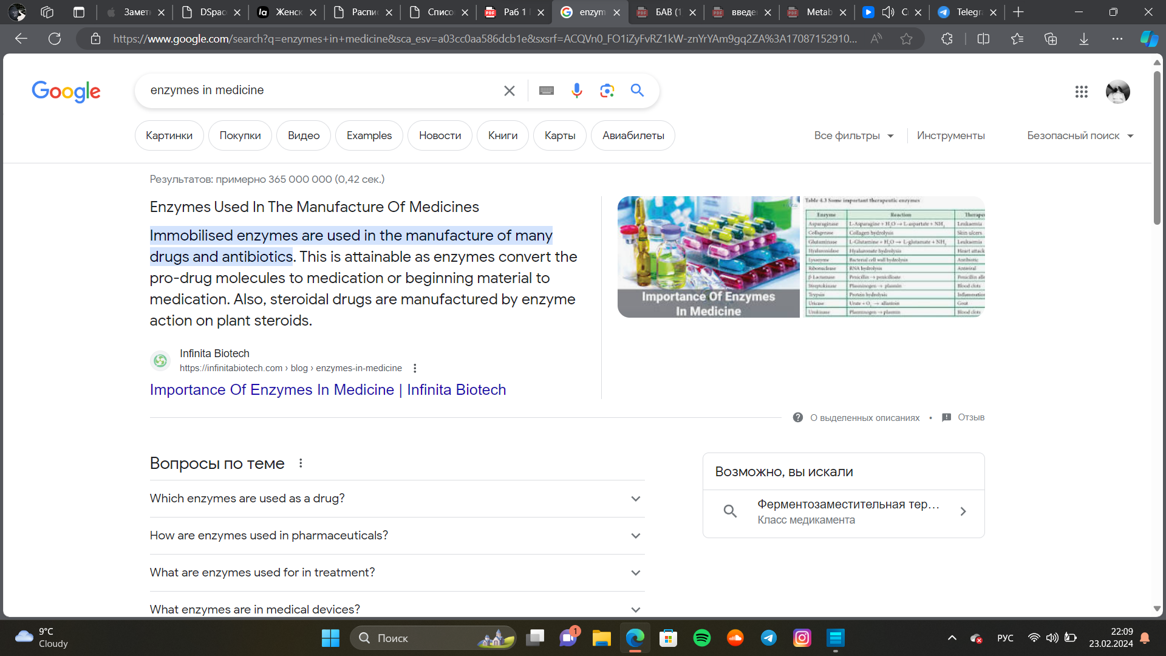The width and height of the screenshot is (1166, 656).
Task: Open options dots next to Вопросы по теме
Action: point(301,463)
